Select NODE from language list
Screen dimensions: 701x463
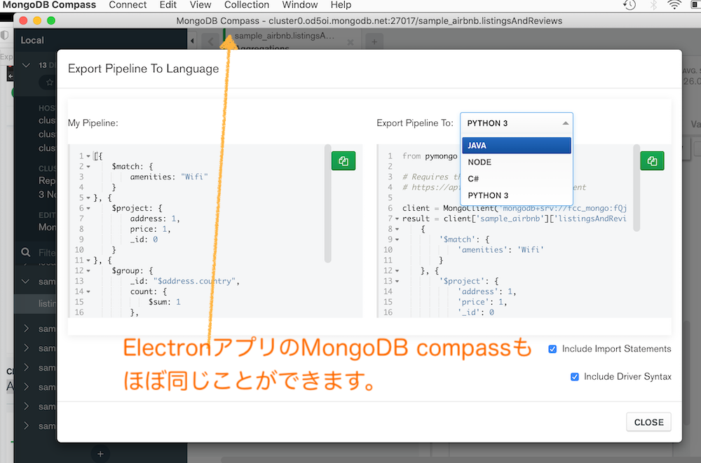coord(517,163)
